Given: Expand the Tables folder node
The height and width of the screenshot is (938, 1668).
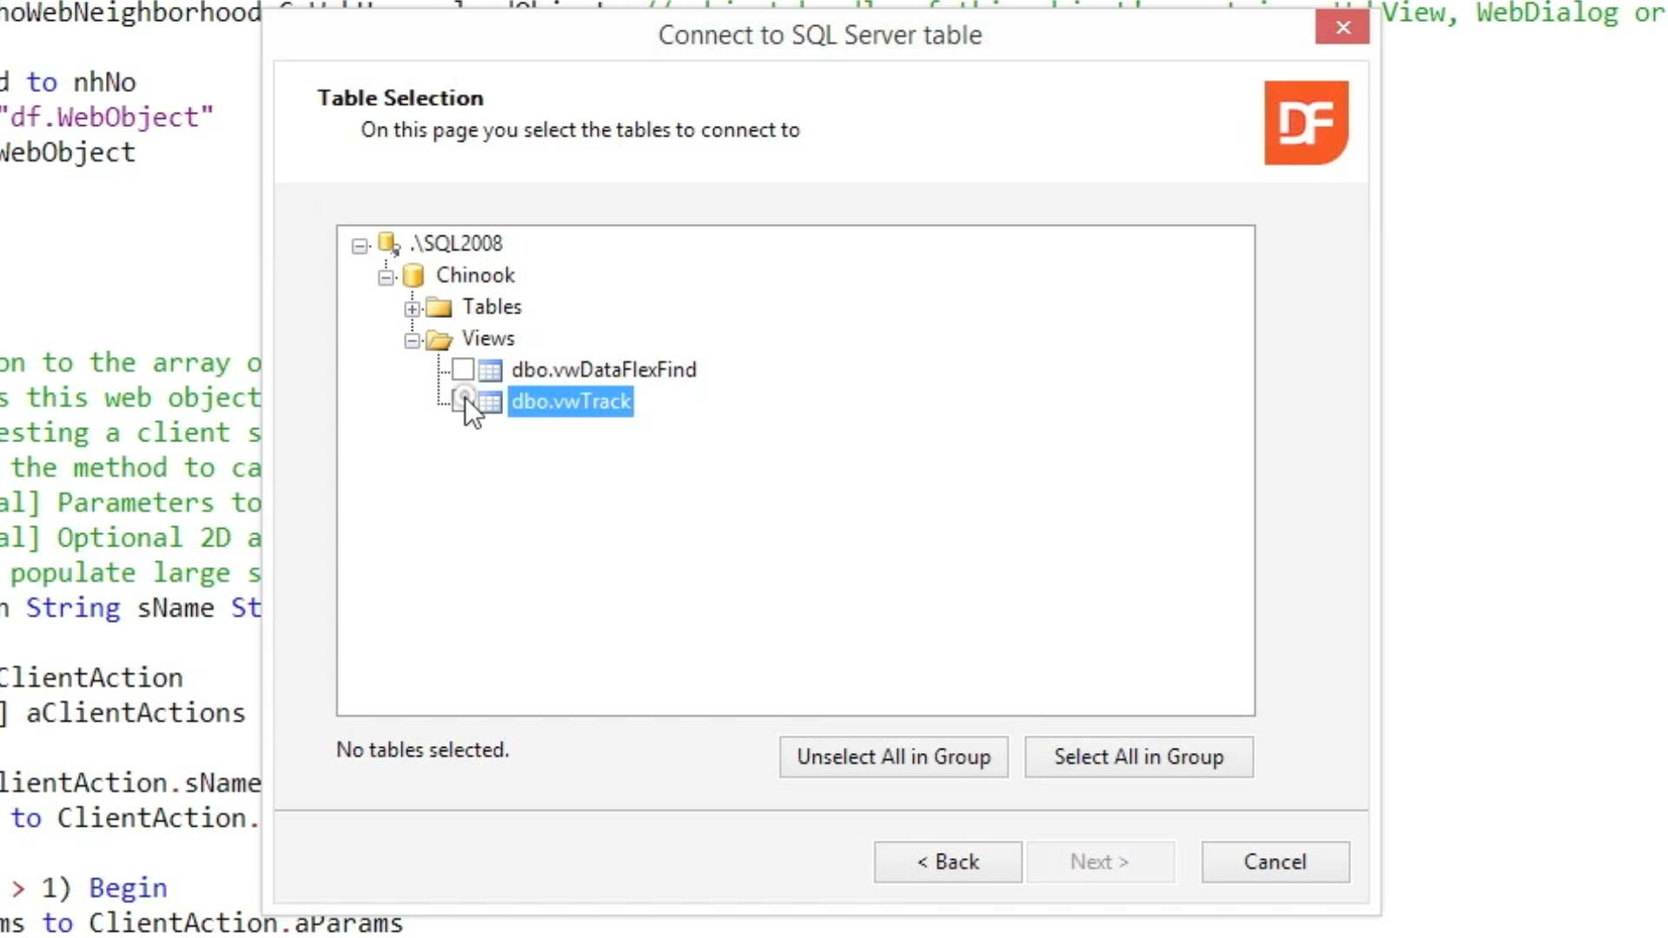Looking at the screenshot, I should click(412, 309).
